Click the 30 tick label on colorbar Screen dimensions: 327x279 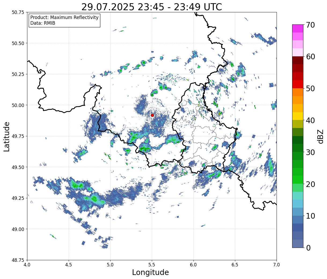[310, 152]
